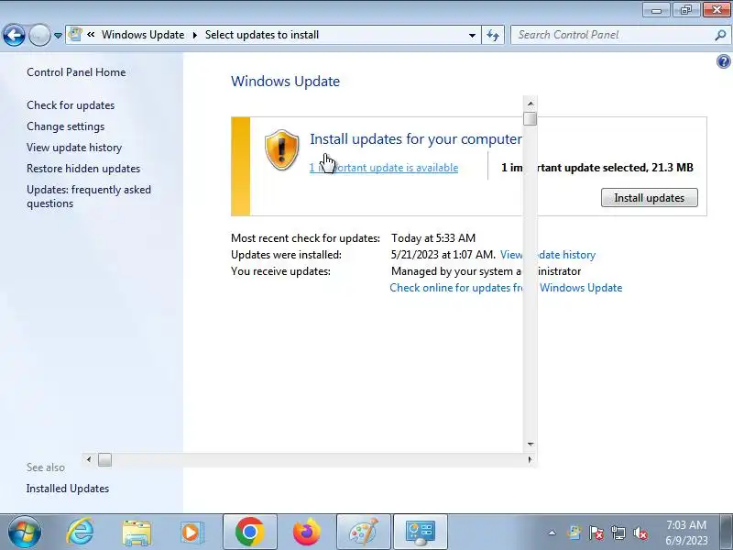Click the vertical scrollbar up arrow

pos(531,104)
